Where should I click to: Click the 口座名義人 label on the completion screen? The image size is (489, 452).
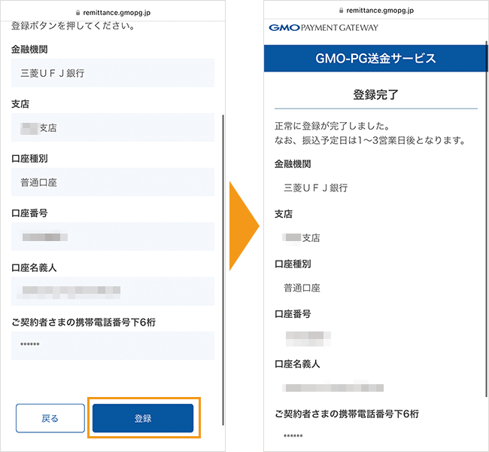297,364
